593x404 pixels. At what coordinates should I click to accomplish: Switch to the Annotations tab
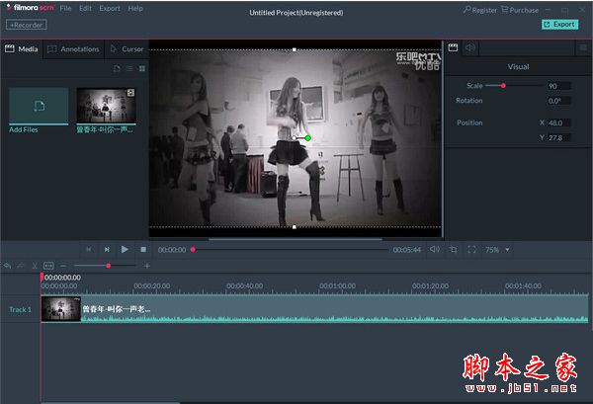[74, 49]
